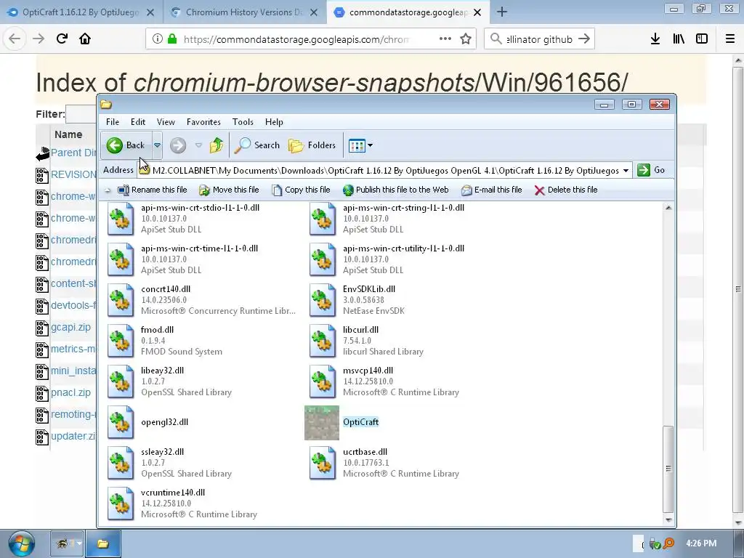
Task: Select the api-ms-win-crt-string-l1-1-0.dll icon
Action: click(323, 219)
